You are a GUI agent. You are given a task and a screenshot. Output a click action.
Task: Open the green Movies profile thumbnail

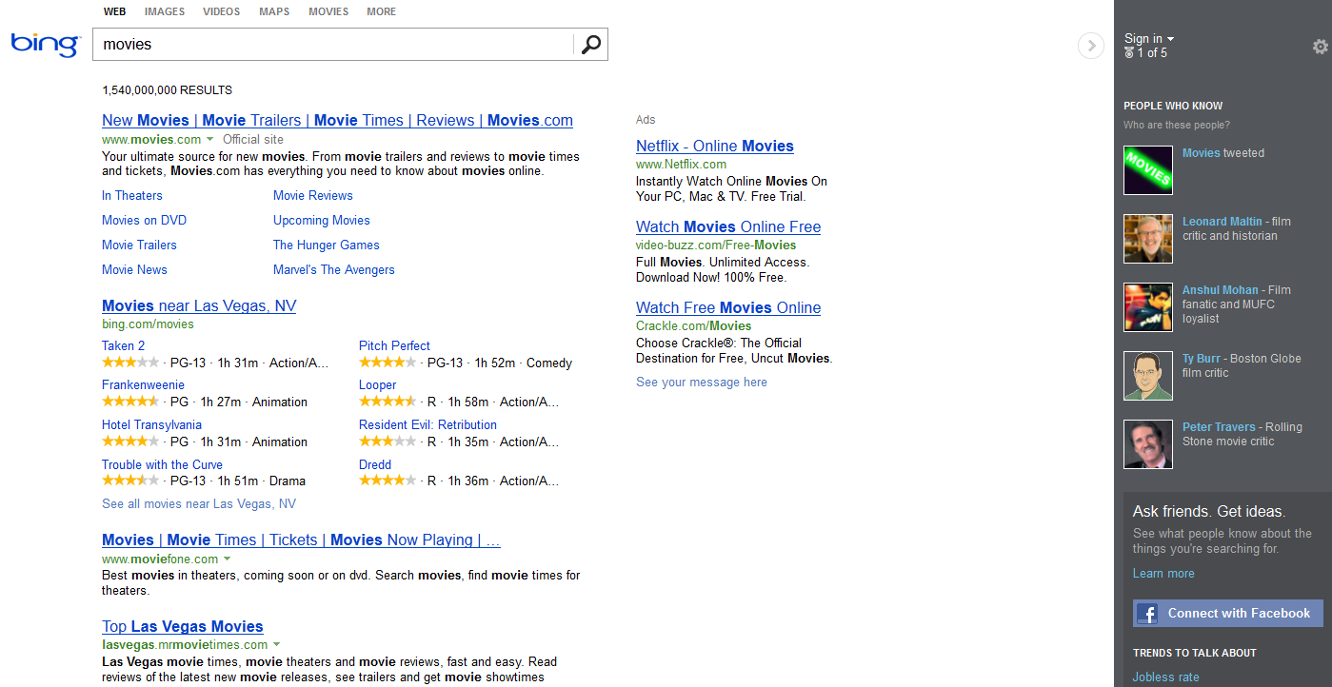pyautogui.click(x=1148, y=170)
